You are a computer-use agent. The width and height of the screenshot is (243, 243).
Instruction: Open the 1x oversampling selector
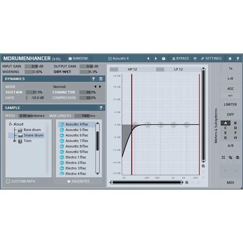coord(231,69)
